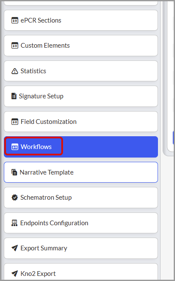The image size is (175, 281).
Task: Open Custom Elements settings
Action: click(81, 46)
